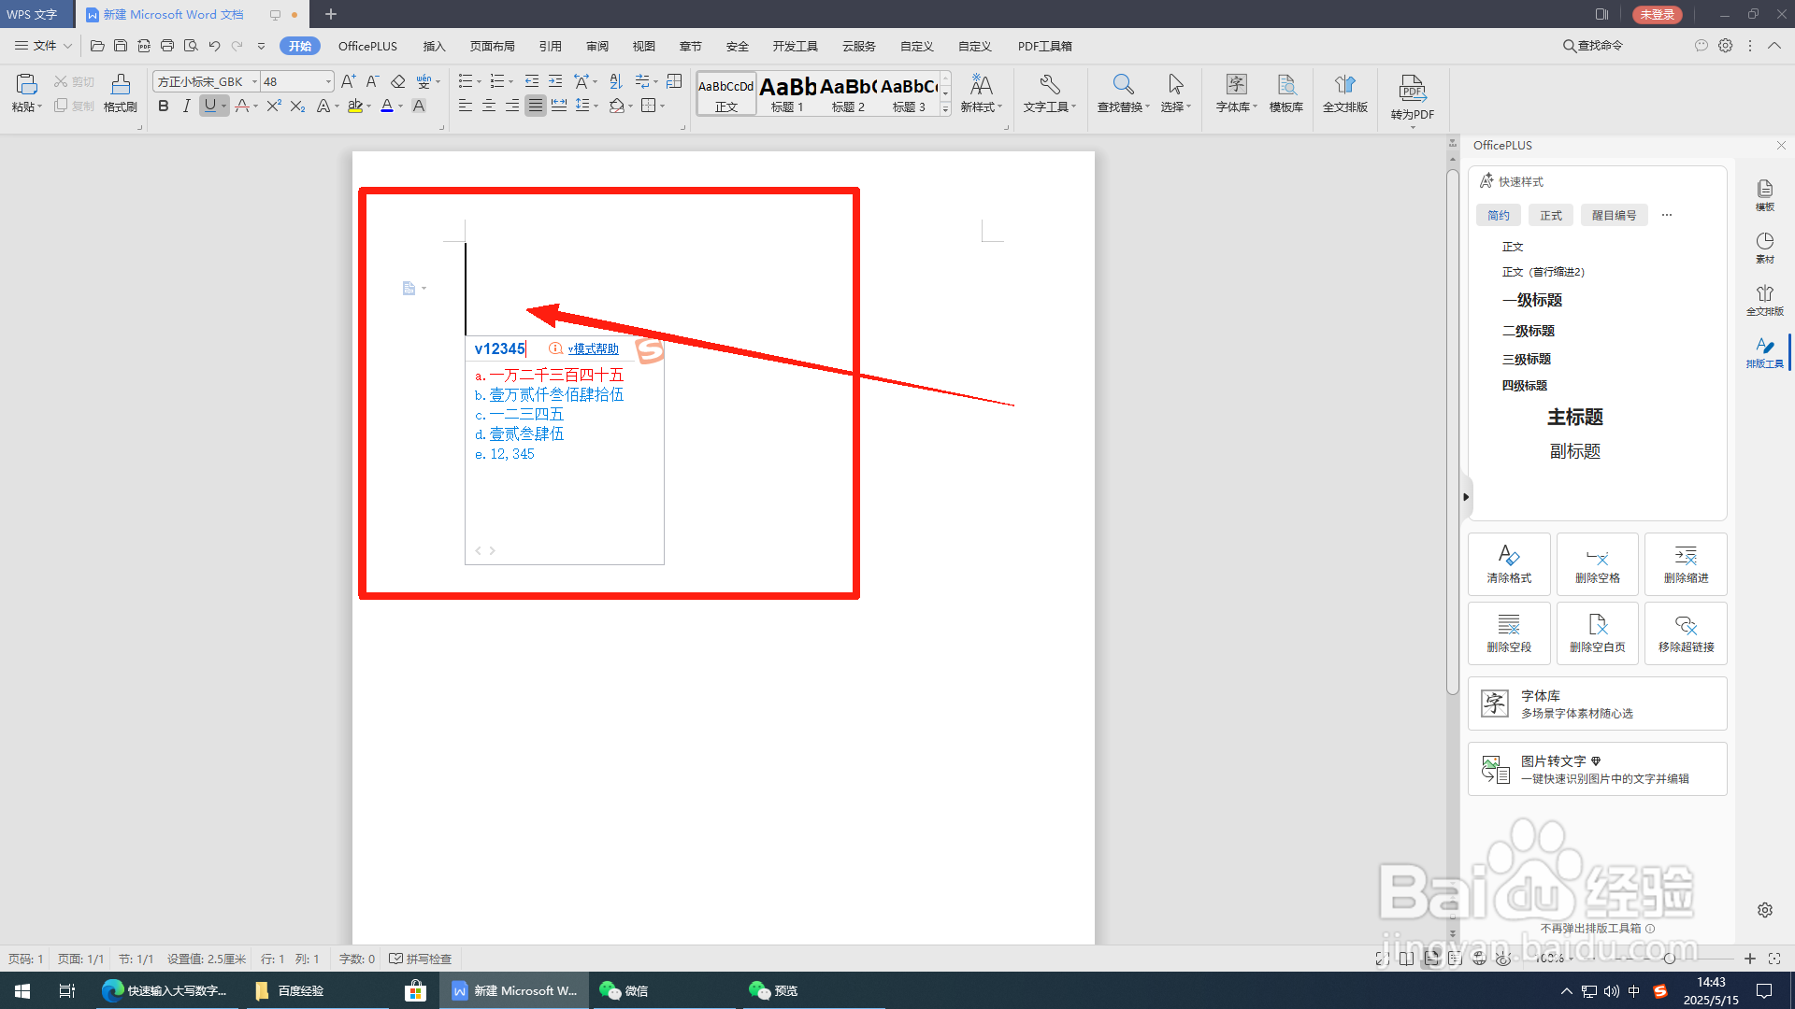This screenshot has height=1009, width=1795.
Task: Select the 醒目编号 quick style button
Action: [1614, 216]
